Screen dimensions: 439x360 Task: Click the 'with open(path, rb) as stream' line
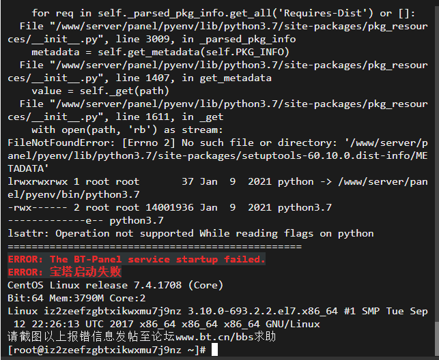(128, 130)
